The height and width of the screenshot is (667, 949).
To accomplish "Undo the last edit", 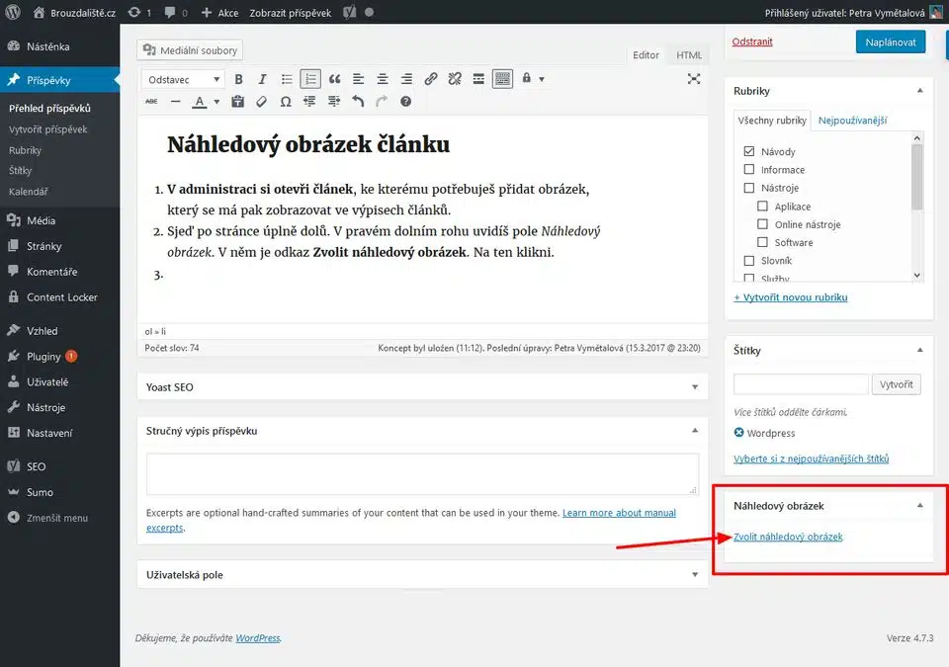I will coord(358,102).
